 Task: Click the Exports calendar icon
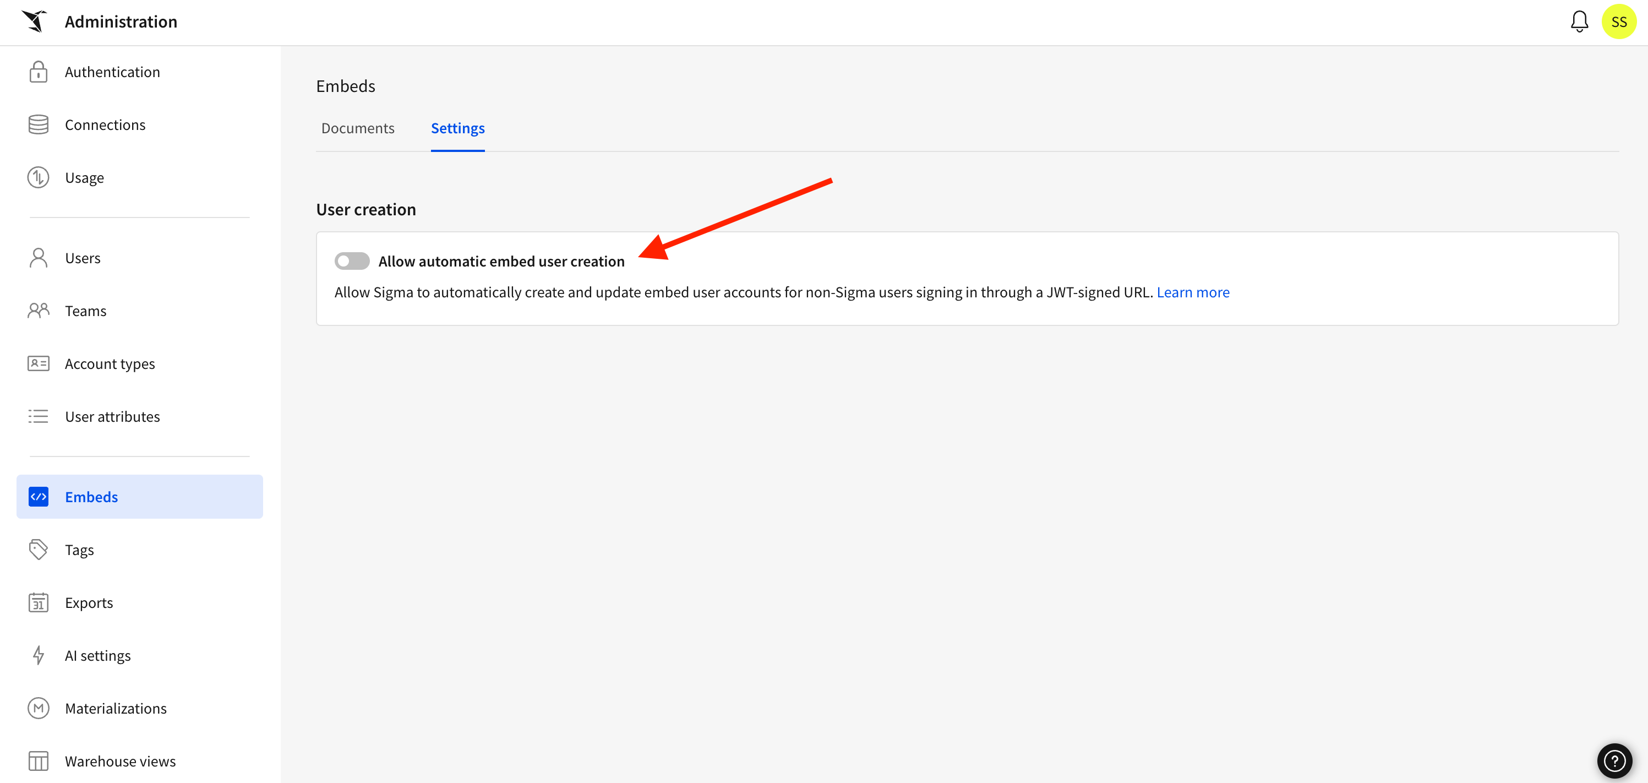(x=39, y=602)
